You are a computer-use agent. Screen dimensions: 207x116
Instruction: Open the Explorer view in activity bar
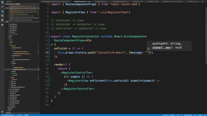[2, 2]
